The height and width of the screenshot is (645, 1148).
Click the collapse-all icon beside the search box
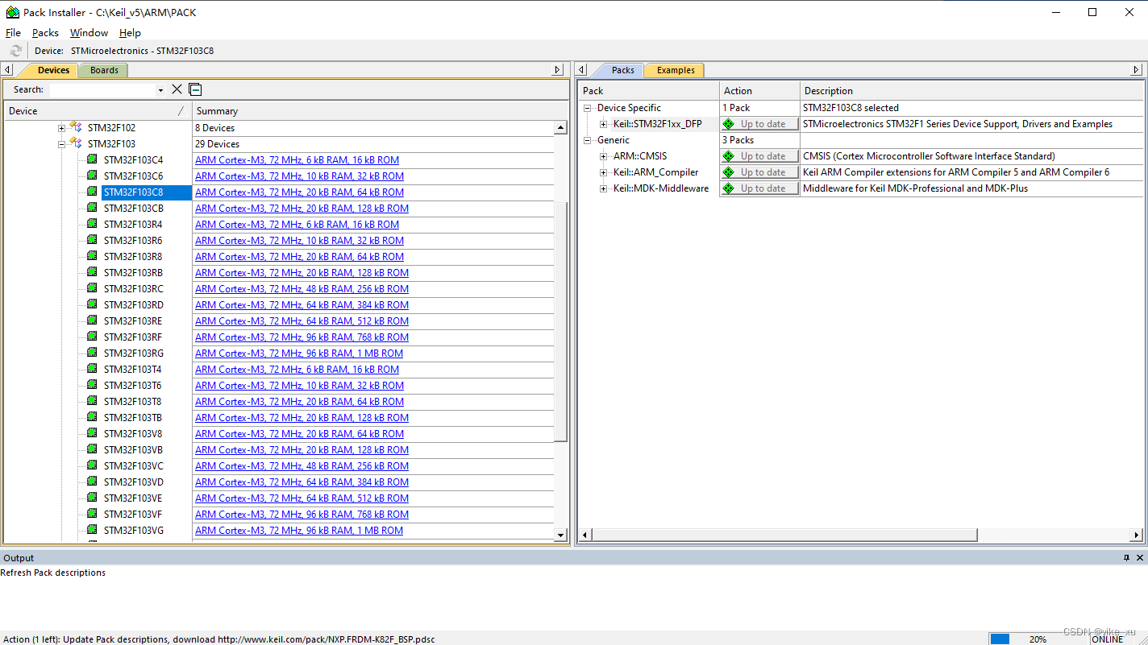pyautogui.click(x=194, y=89)
